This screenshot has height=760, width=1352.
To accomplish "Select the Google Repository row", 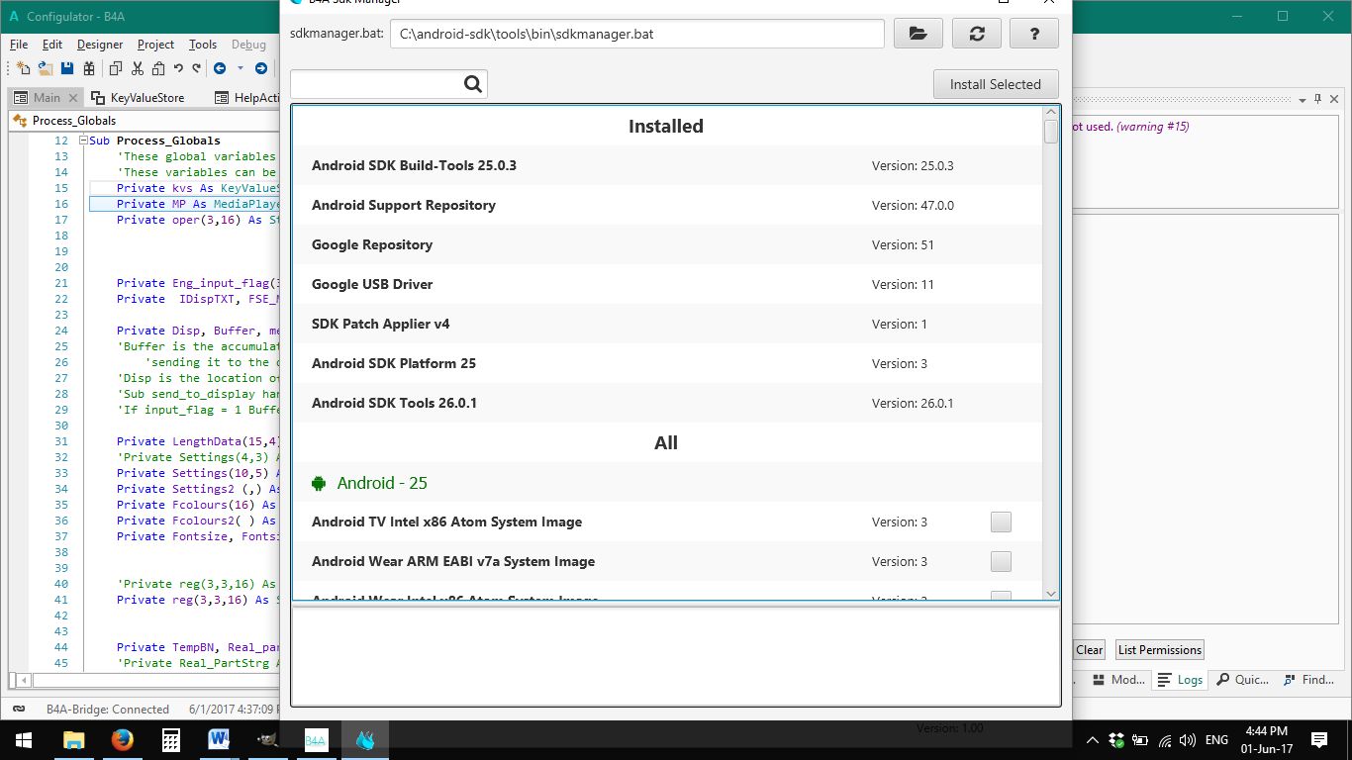I will point(667,244).
